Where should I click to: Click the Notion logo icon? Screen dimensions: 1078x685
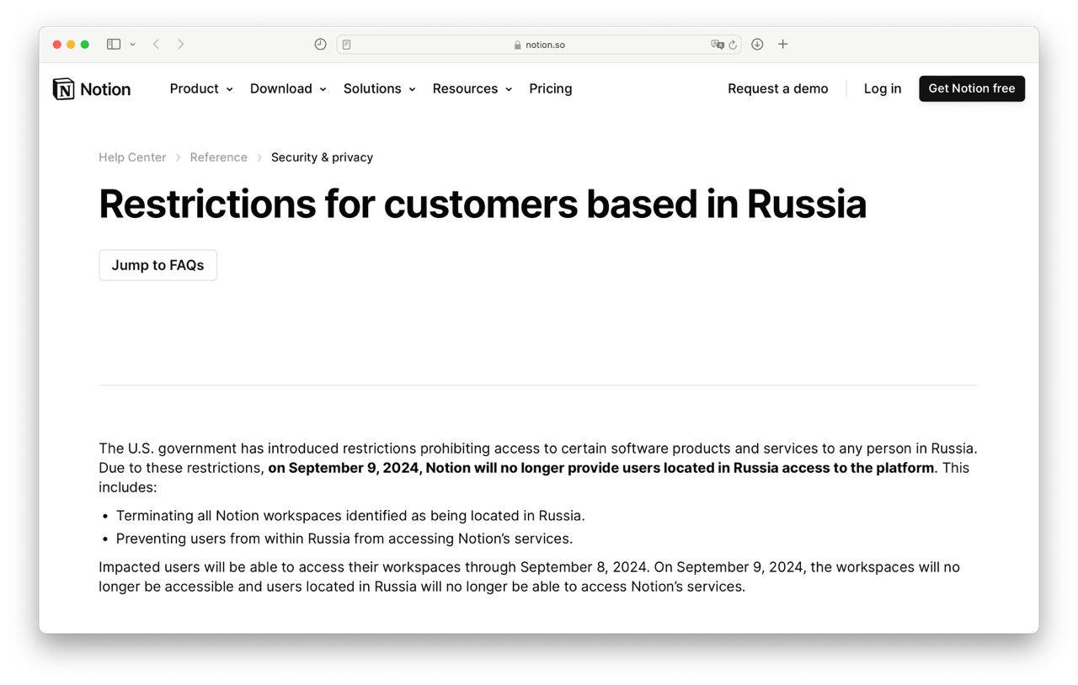[x=63, y=88]
